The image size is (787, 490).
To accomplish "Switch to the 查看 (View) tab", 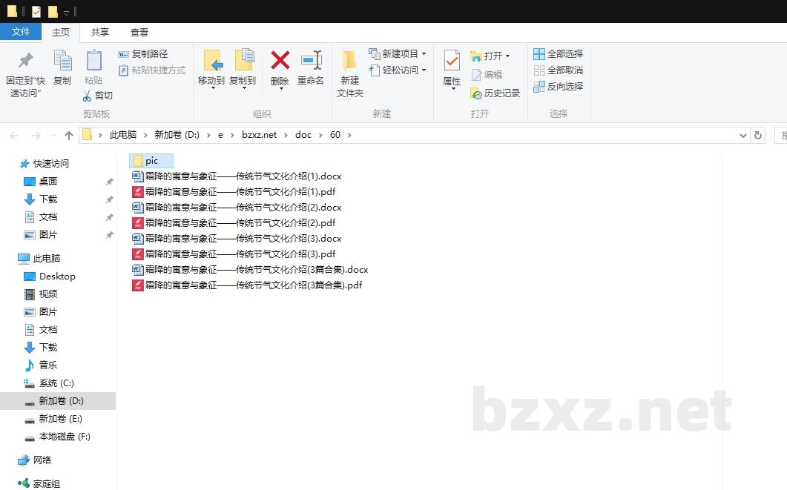I will (x=139, y=33).
